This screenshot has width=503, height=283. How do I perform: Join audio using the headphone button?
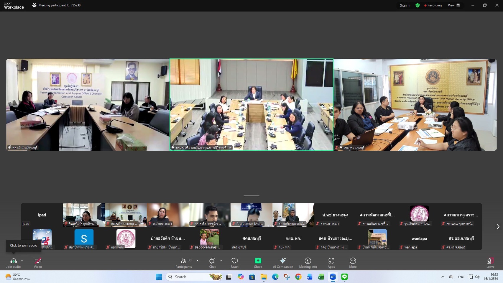[x=13, y=263]
